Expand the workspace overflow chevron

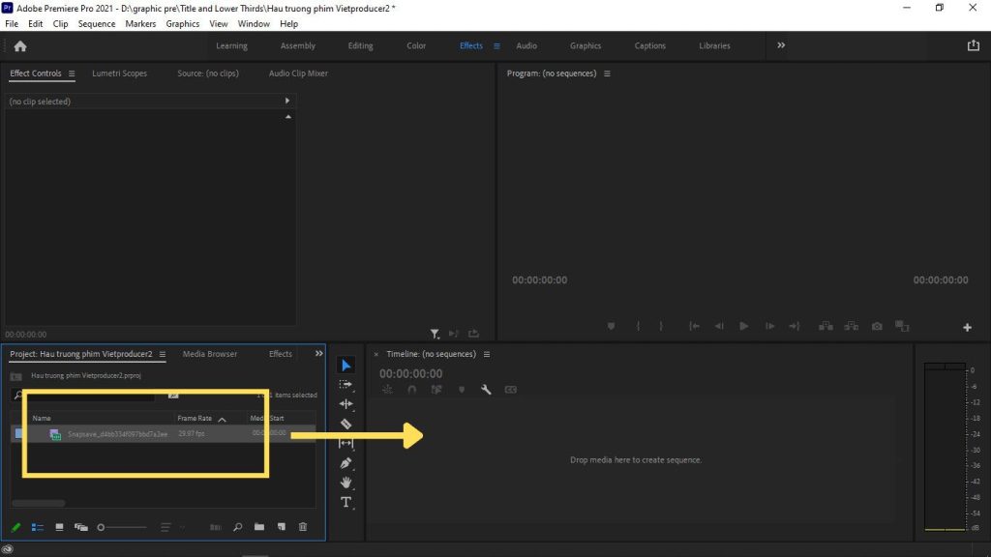coord(781,45)
